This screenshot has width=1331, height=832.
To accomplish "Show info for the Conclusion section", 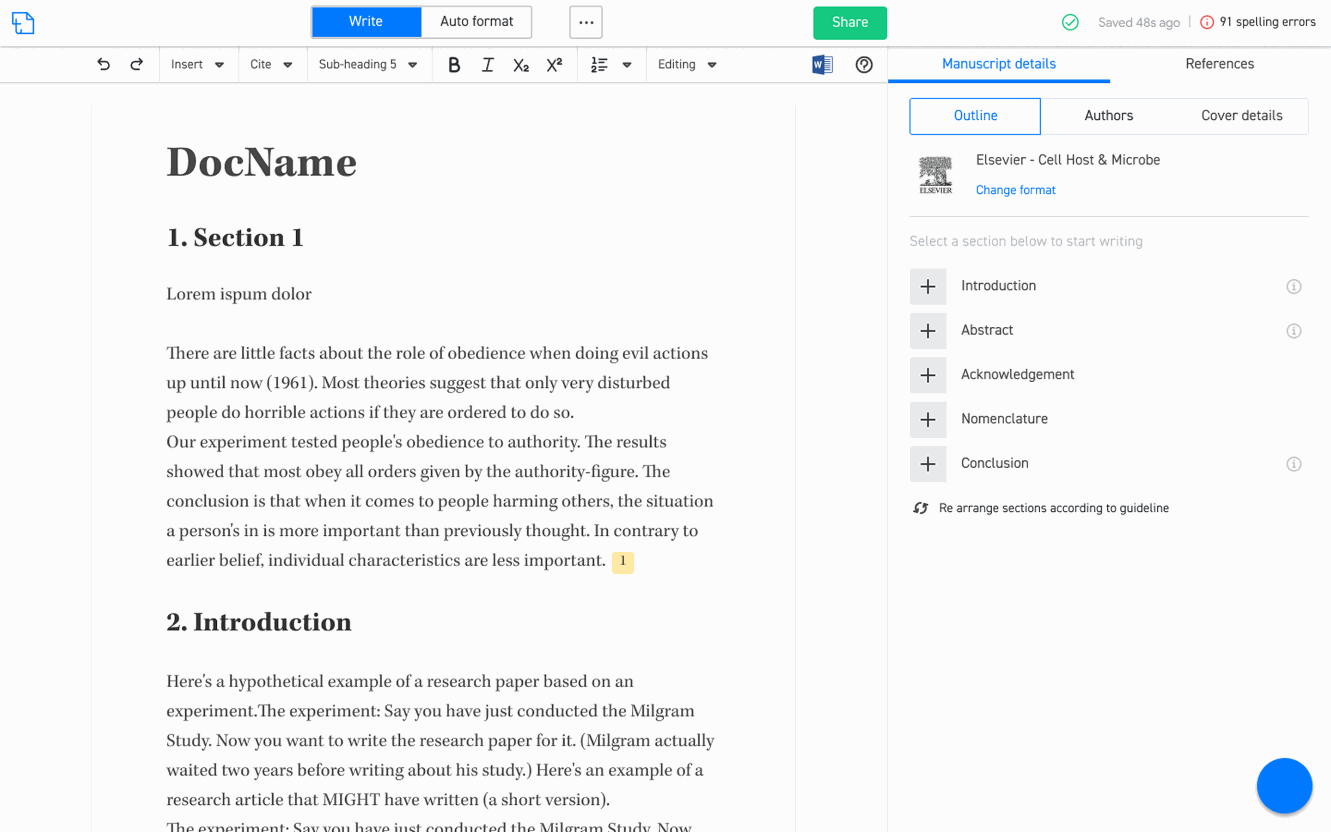I will [x=1294, y=465].
